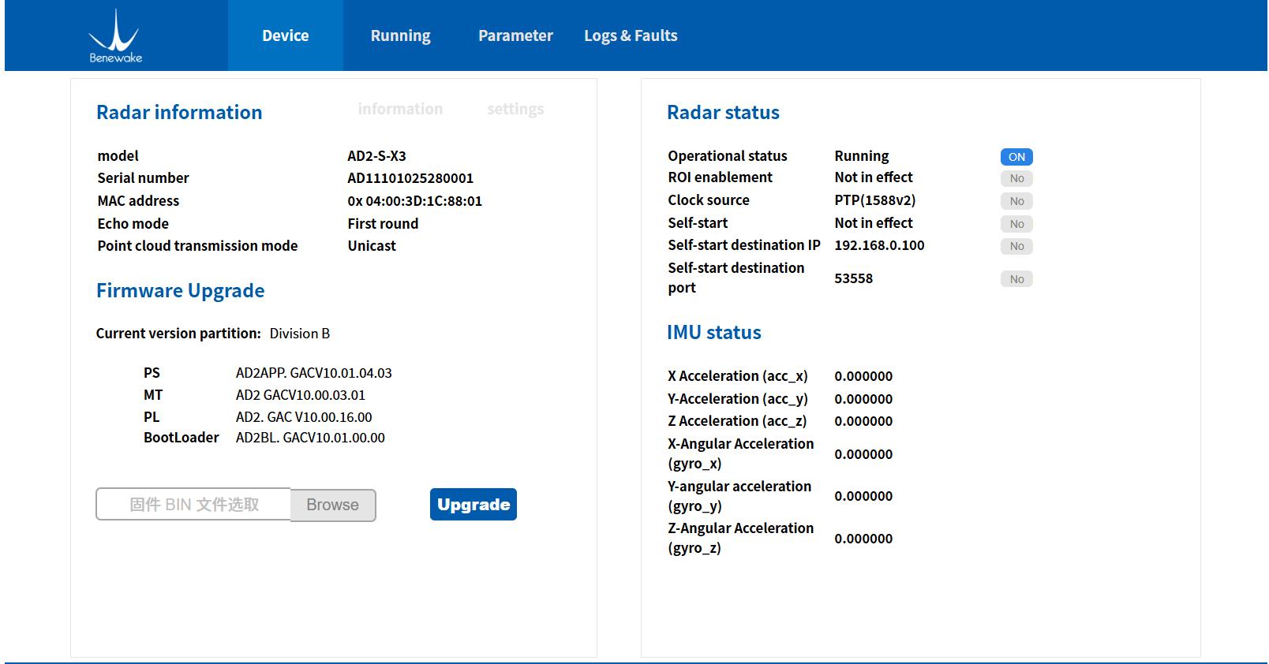Click the Radar information heading
The height and width of the screenshot is (664, 1269).
[179, 112]
